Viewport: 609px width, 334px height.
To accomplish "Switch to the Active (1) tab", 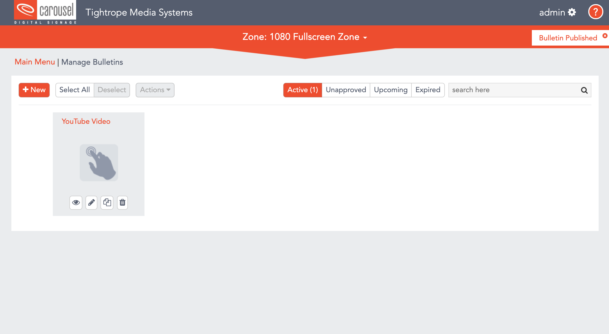I will pyautogui.click(x=303, y=90).
